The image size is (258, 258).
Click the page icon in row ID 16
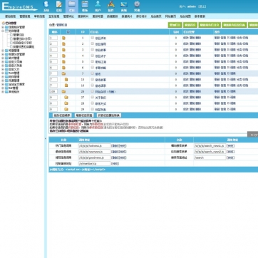(x=66, y=86)
